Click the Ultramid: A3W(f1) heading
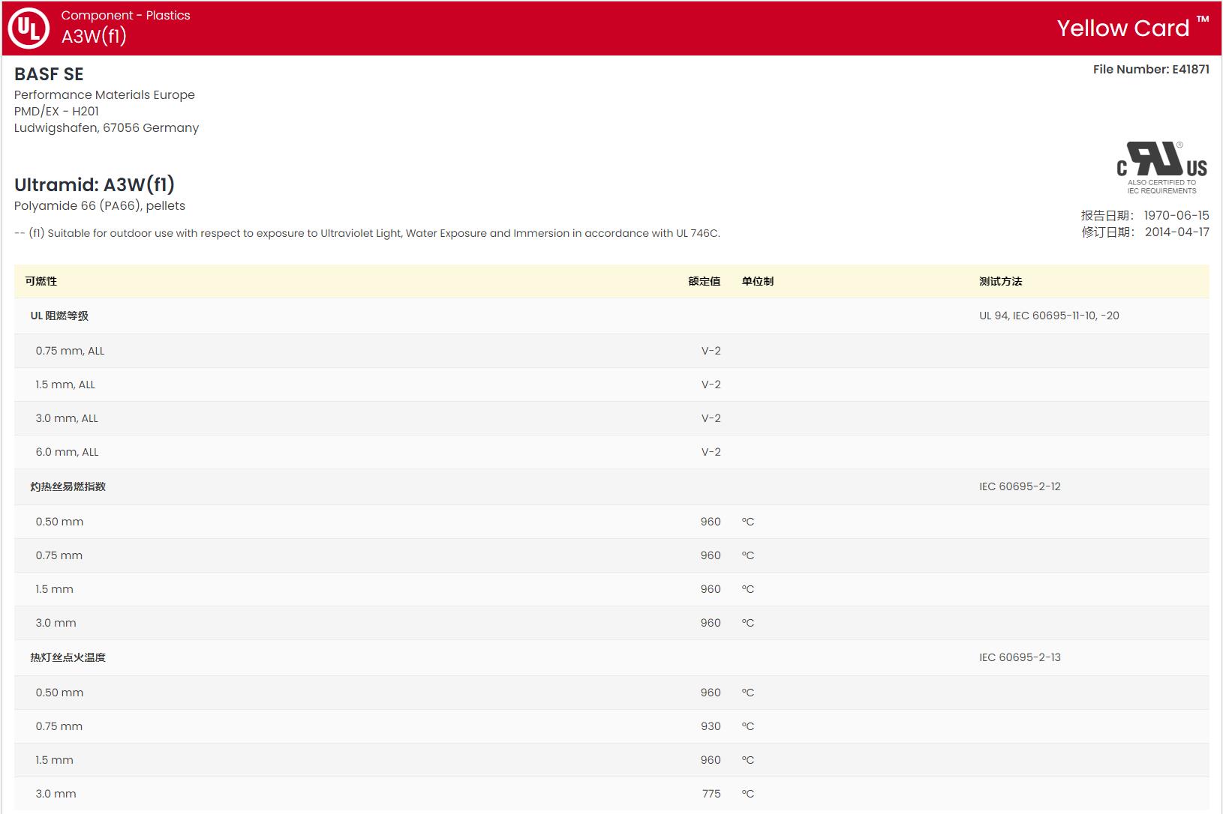The image size is (1223, 814). 95,184
